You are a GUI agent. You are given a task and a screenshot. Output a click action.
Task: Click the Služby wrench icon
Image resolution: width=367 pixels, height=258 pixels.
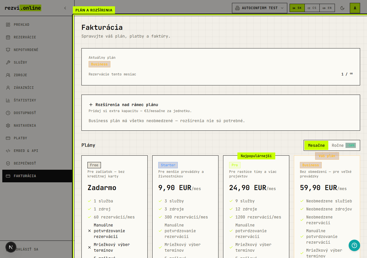coord(8,62)
